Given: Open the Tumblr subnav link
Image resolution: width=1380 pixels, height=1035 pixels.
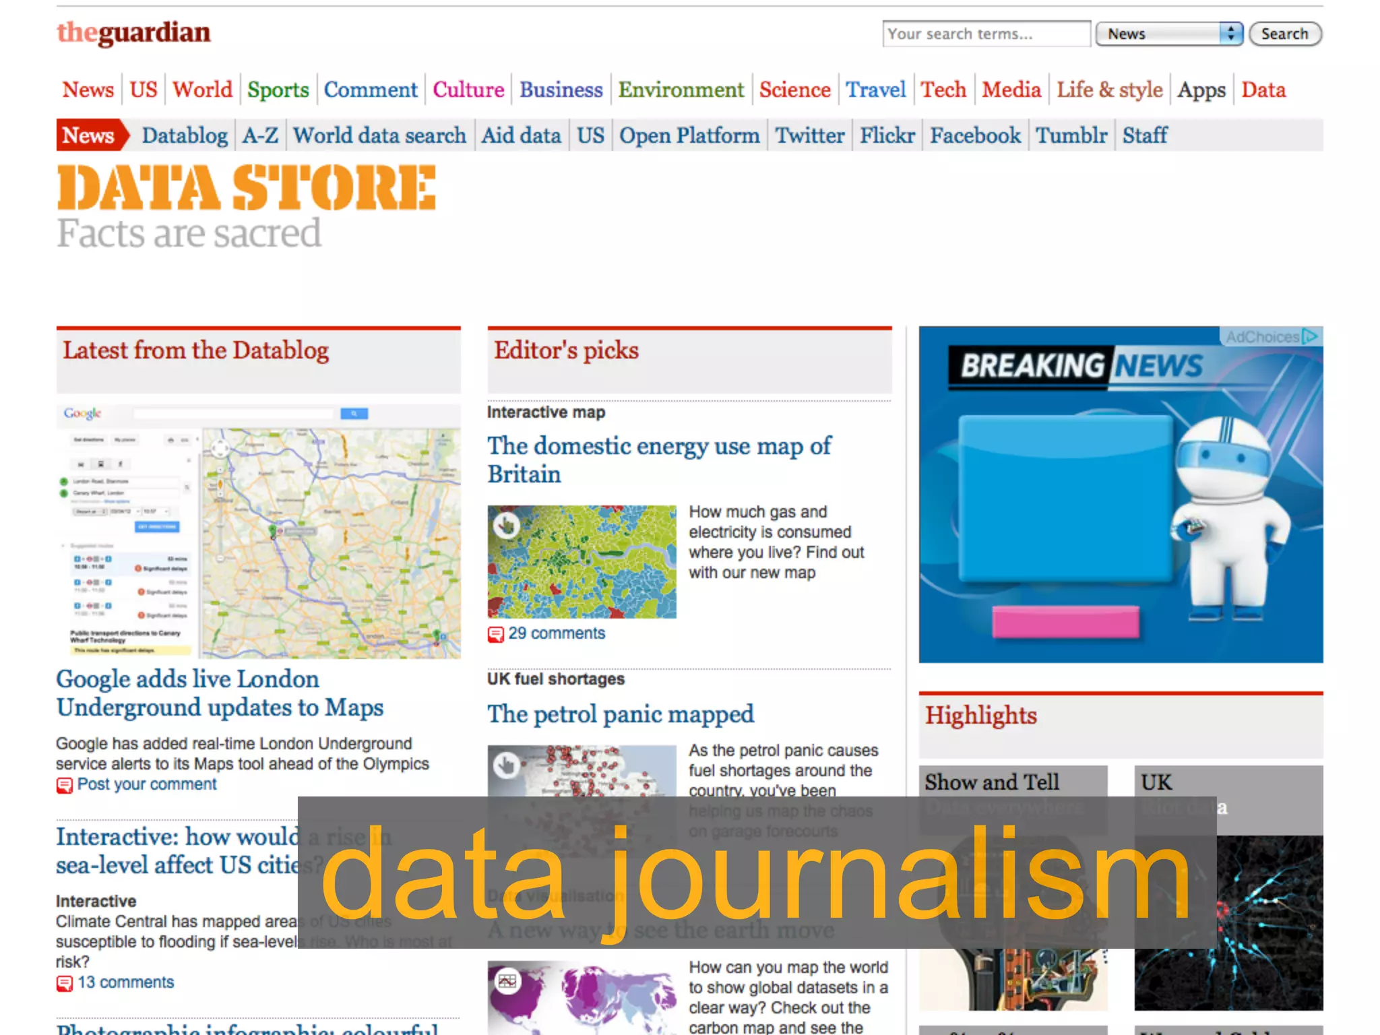Looking at the screenshot, I should [x=1071, y=135].
